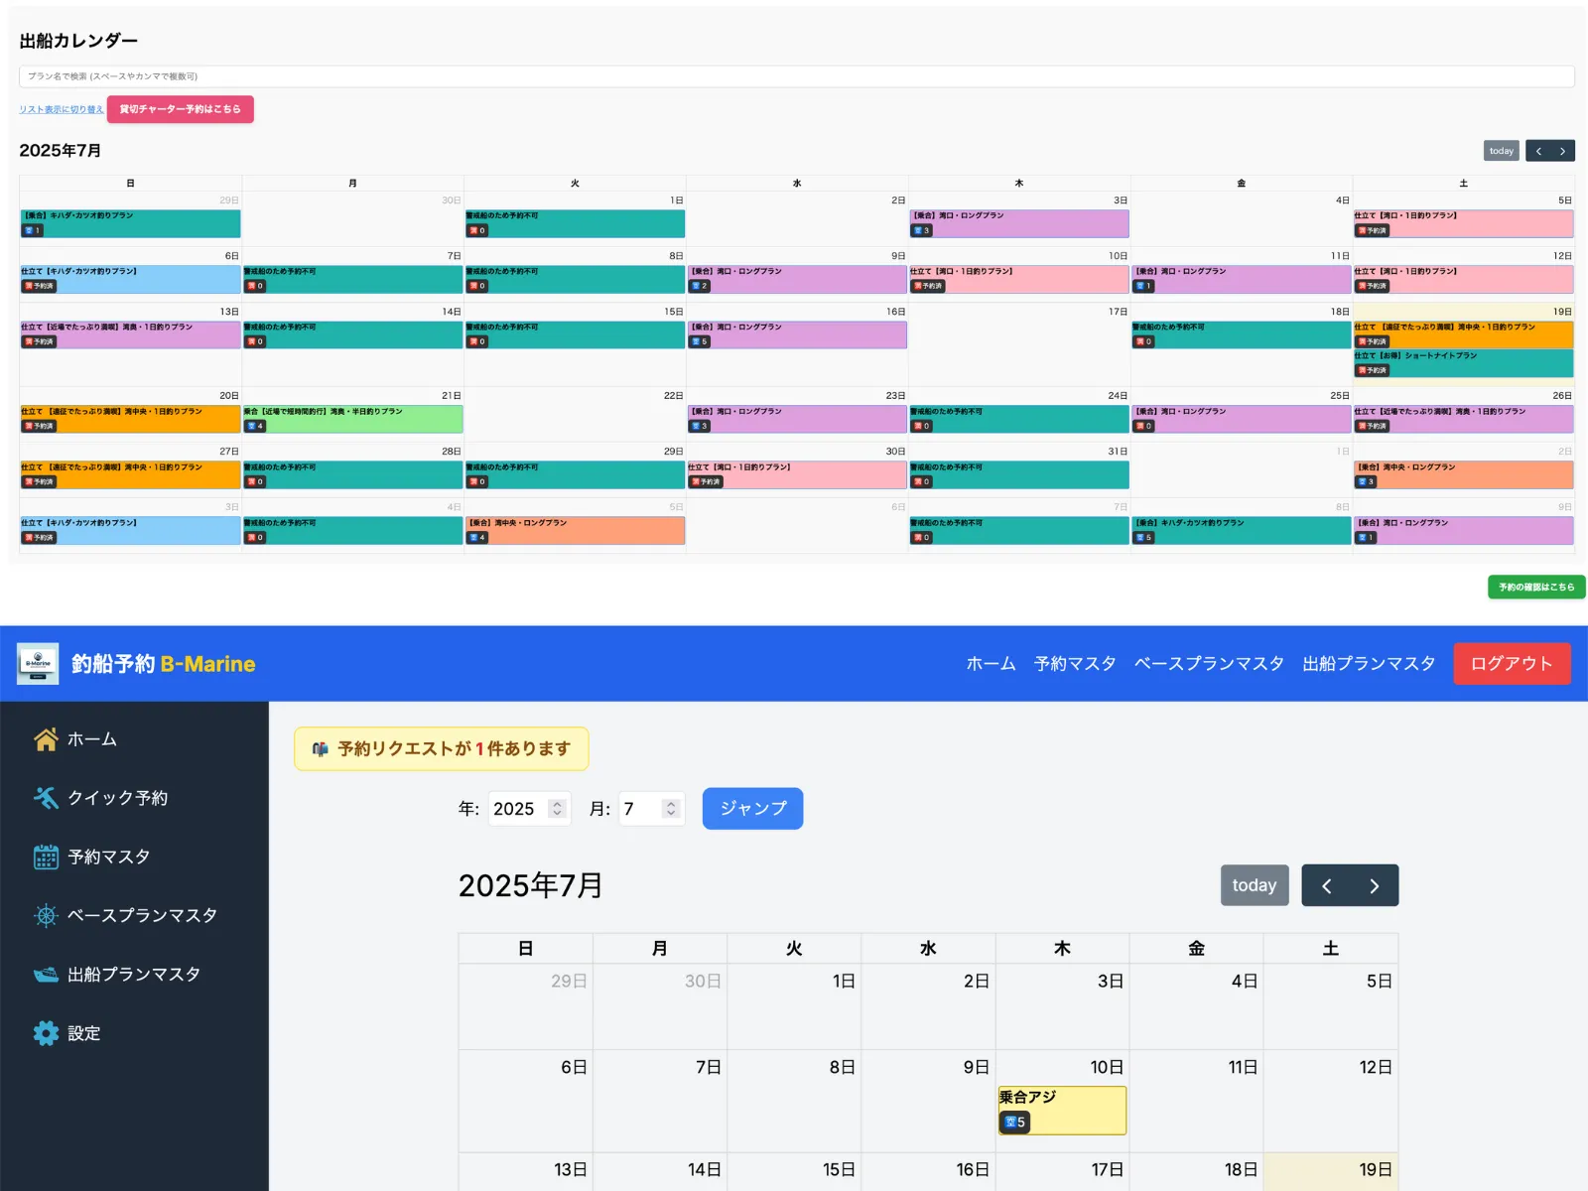
Task: Click the B-Marine logo image
Action: pyautogui.click(x=38, y=664)
